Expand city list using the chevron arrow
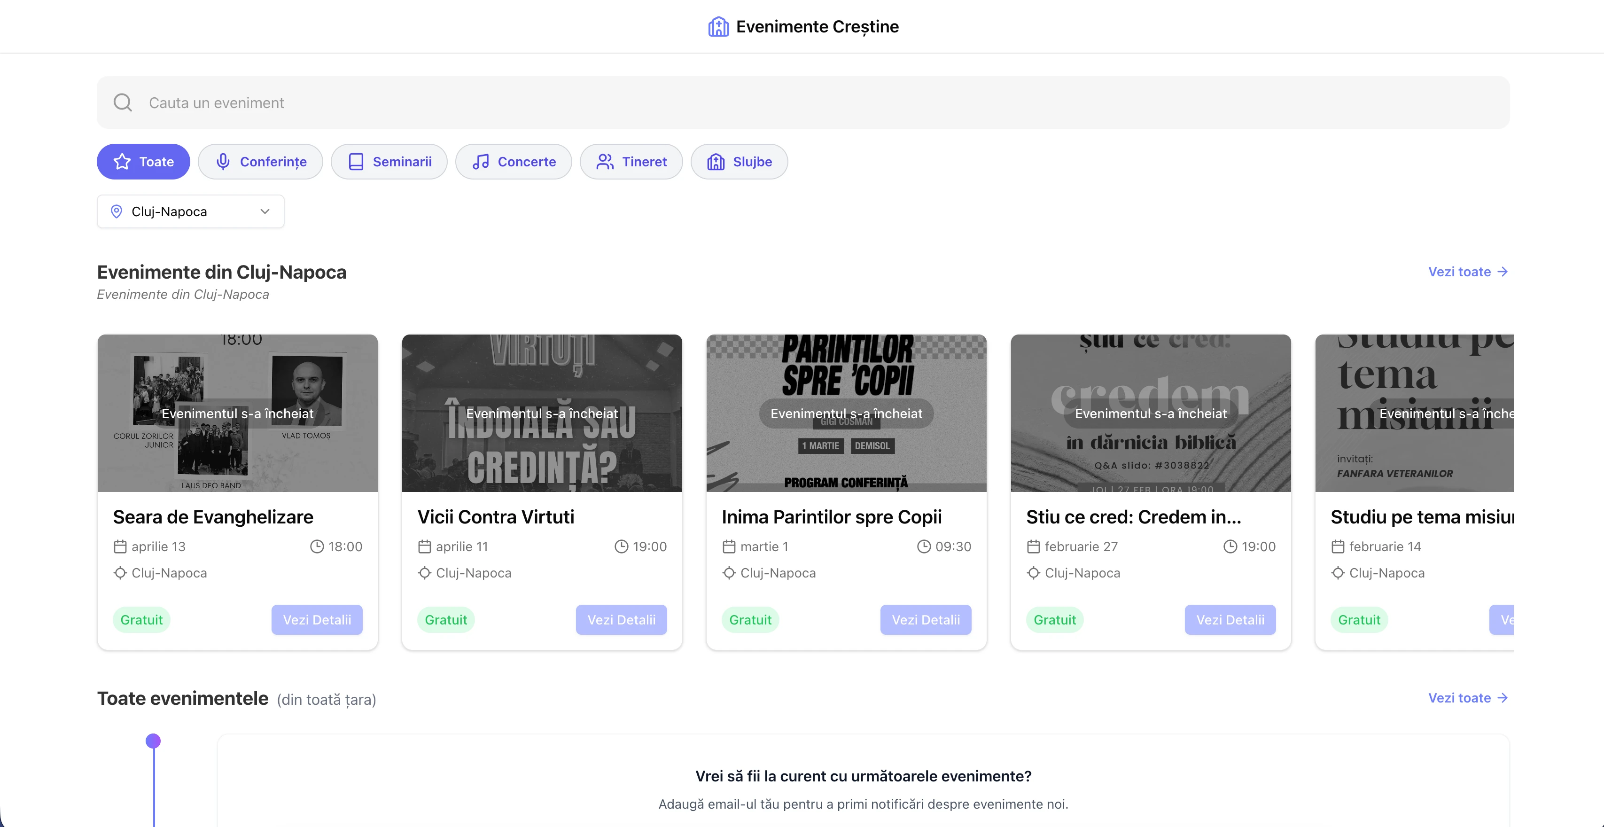This screenshot has height=827, width=1604. [265, 212]
